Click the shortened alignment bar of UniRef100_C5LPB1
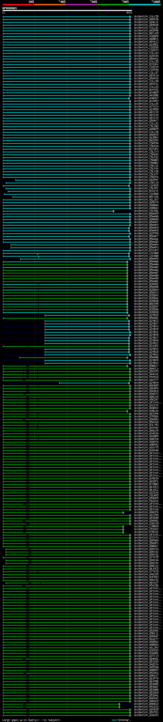 tap(59, 211)
